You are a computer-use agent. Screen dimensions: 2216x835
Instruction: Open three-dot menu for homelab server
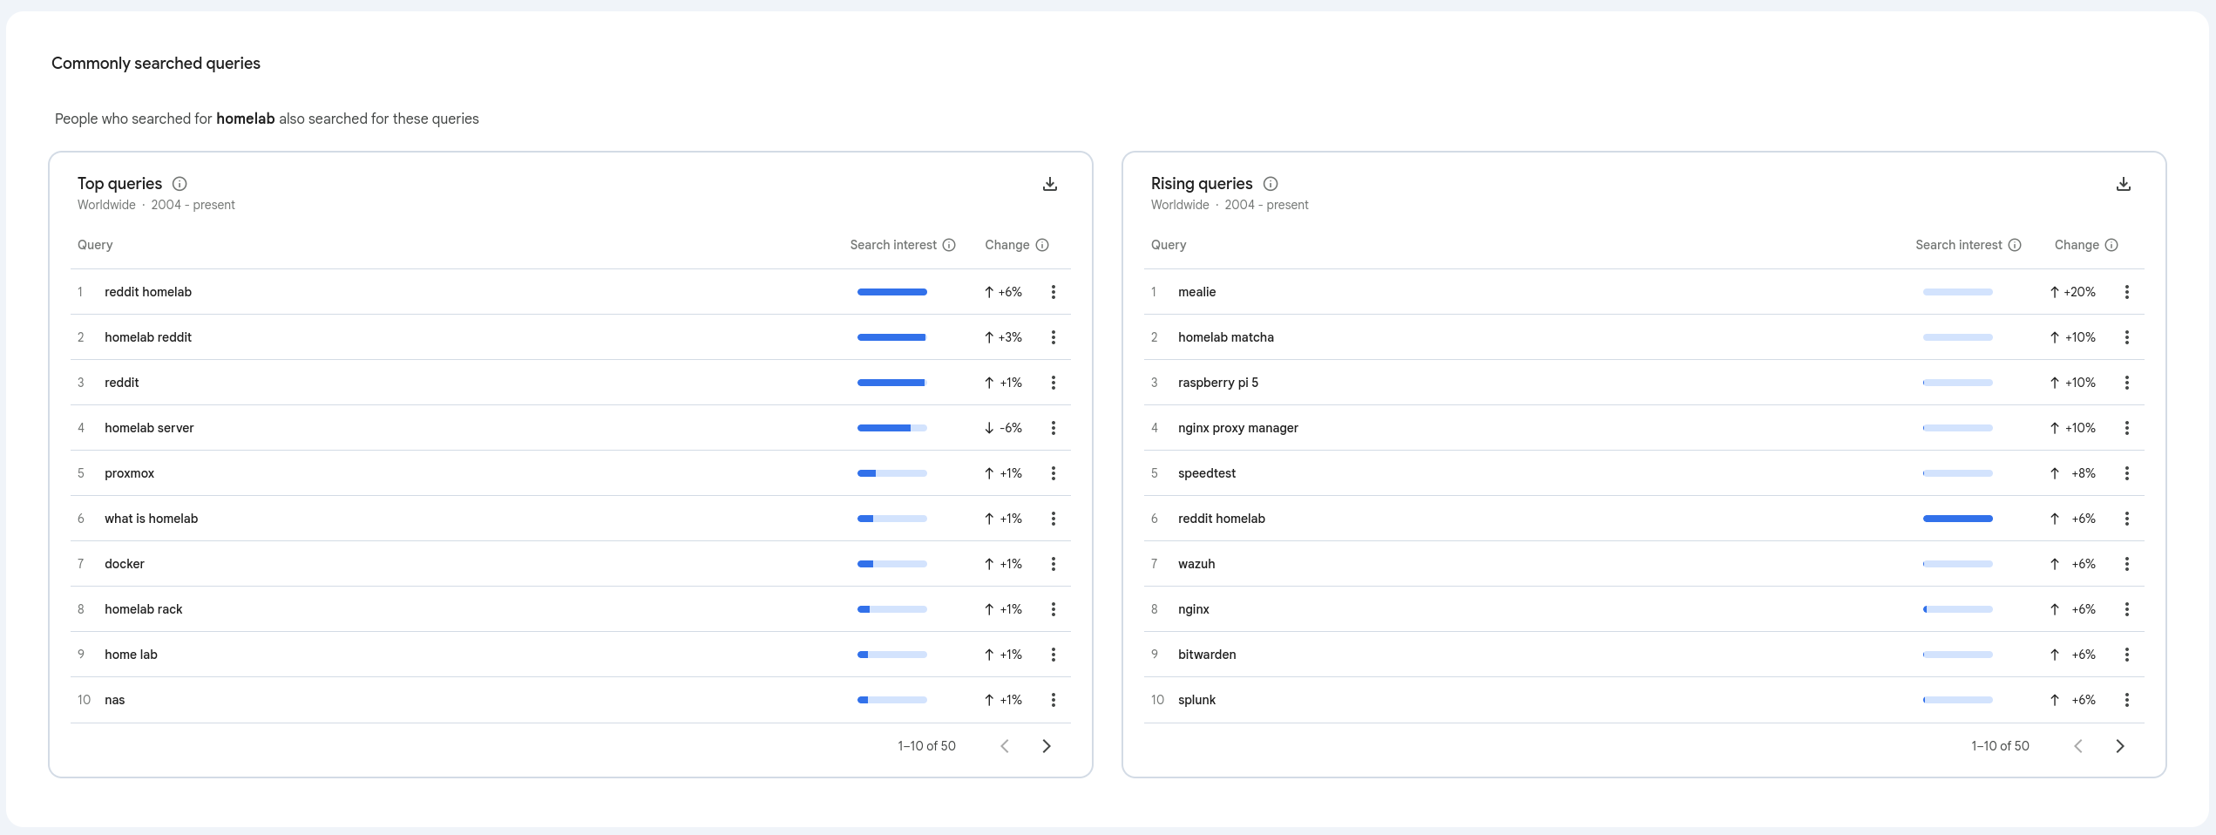[x=1053, y=428]
